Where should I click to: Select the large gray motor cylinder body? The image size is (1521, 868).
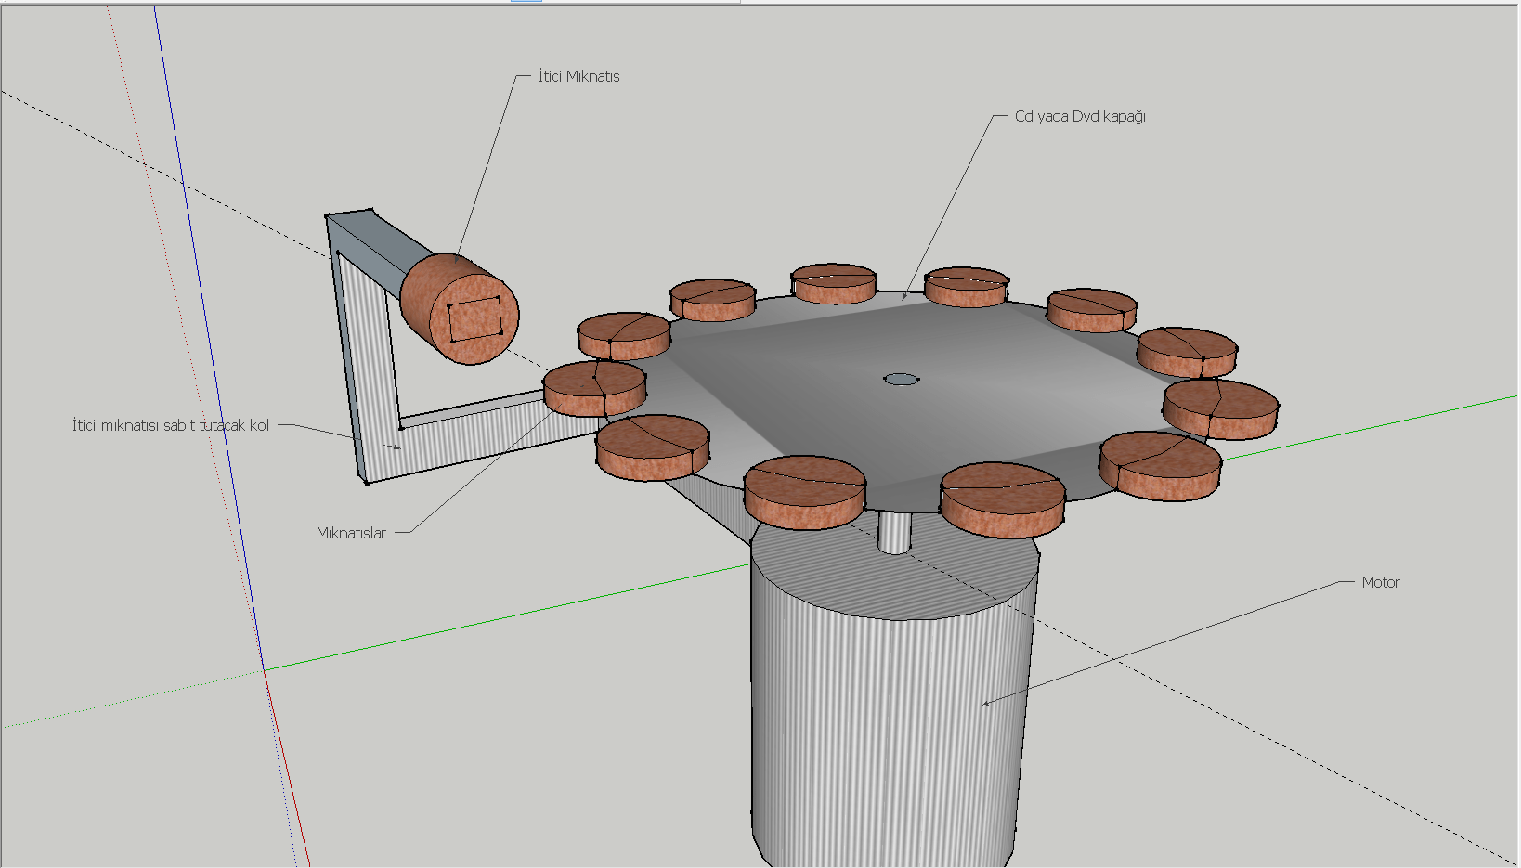tap(893, 696)
